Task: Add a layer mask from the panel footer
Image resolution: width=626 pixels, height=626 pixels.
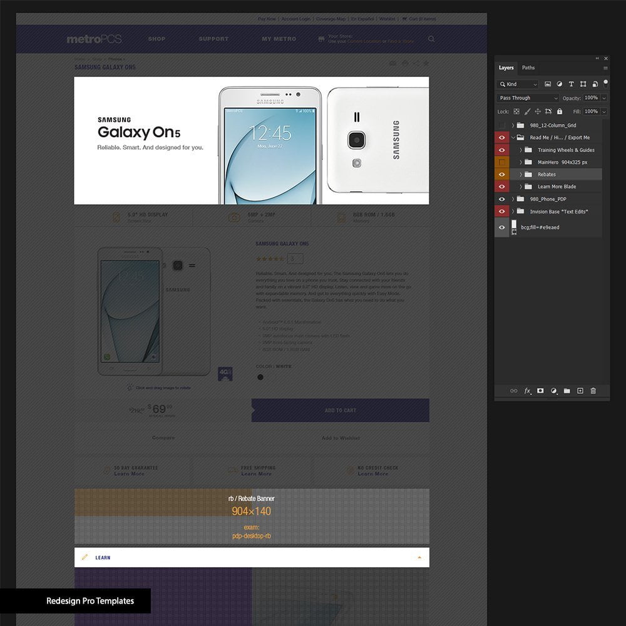Action: point(540,391)
